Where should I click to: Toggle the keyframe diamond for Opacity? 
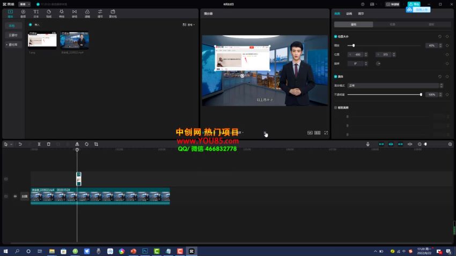[447, 95]
